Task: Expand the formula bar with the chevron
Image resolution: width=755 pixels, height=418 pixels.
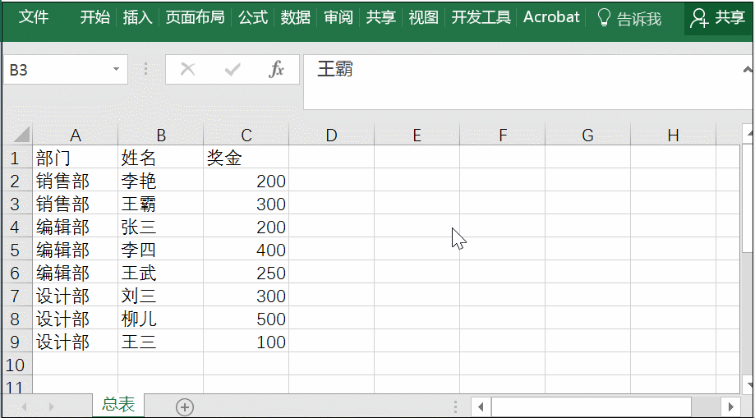Action: [748, 70]
